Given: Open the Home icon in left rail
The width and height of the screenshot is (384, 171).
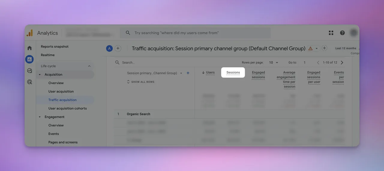Looking at the screenshot, I should (x=29, y=48).
